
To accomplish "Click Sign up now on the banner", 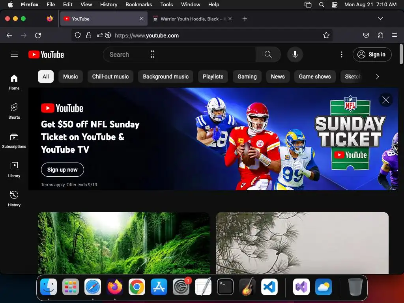I will click(x=62, y=170).
